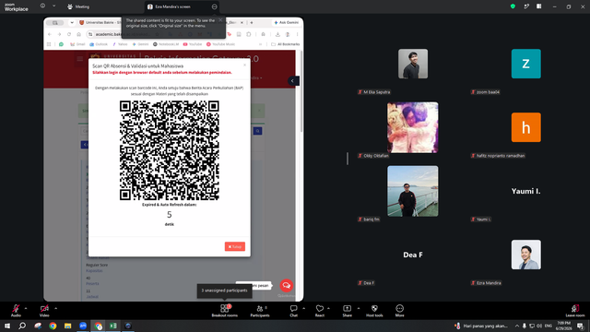Open Breakout rooms panel
Image resolution: width=590 pixels, height=332 pixels.
tap(225, 311)
